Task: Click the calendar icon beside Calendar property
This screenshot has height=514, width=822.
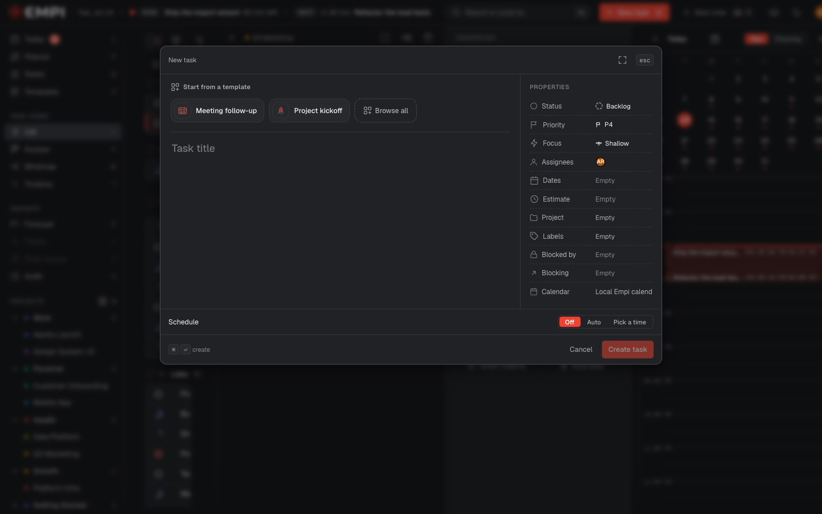Action: [534, 292]
